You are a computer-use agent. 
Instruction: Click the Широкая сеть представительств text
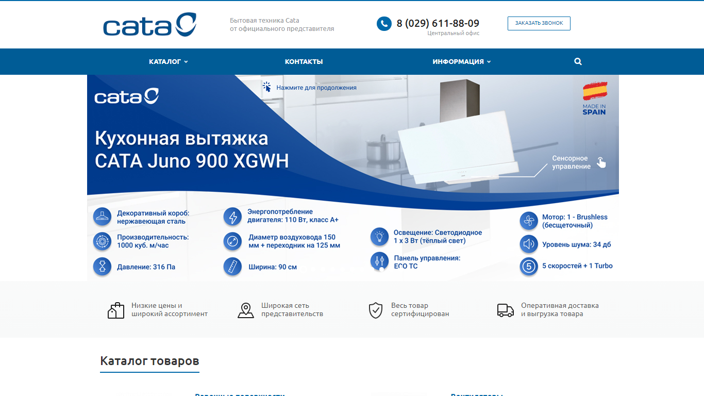click(x=292, y=310)
